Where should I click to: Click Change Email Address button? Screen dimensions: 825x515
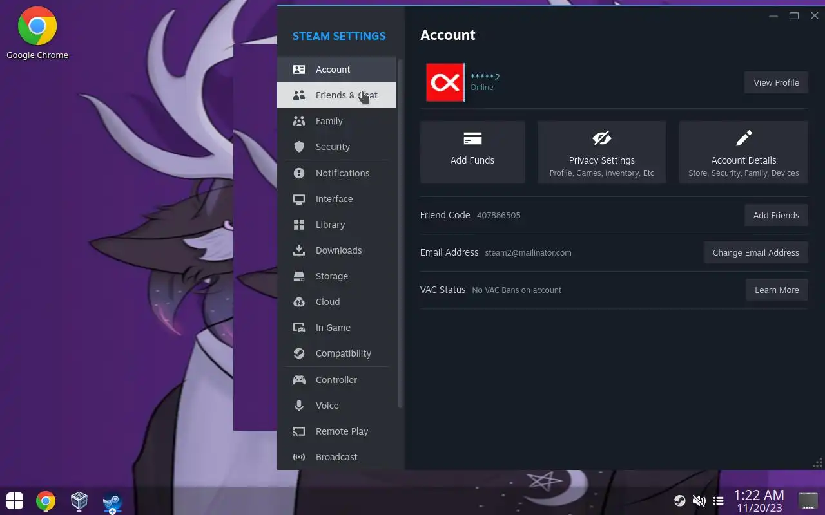click(755, 252)
